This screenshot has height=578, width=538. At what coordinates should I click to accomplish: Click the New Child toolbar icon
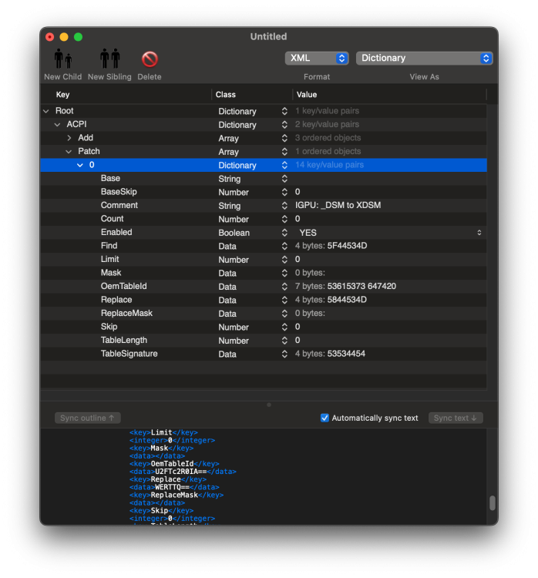[63, 59]
